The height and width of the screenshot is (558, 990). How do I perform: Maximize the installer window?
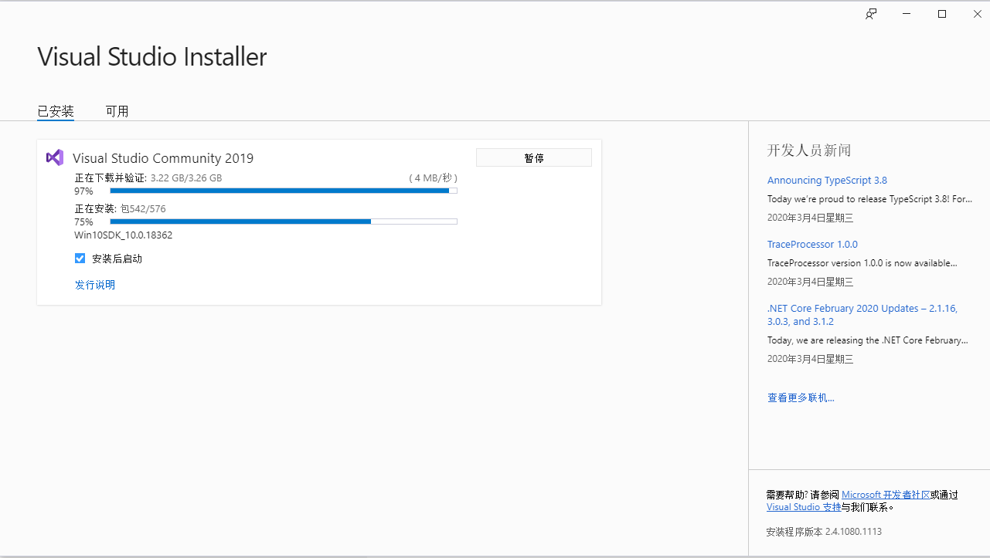[942, 14]
